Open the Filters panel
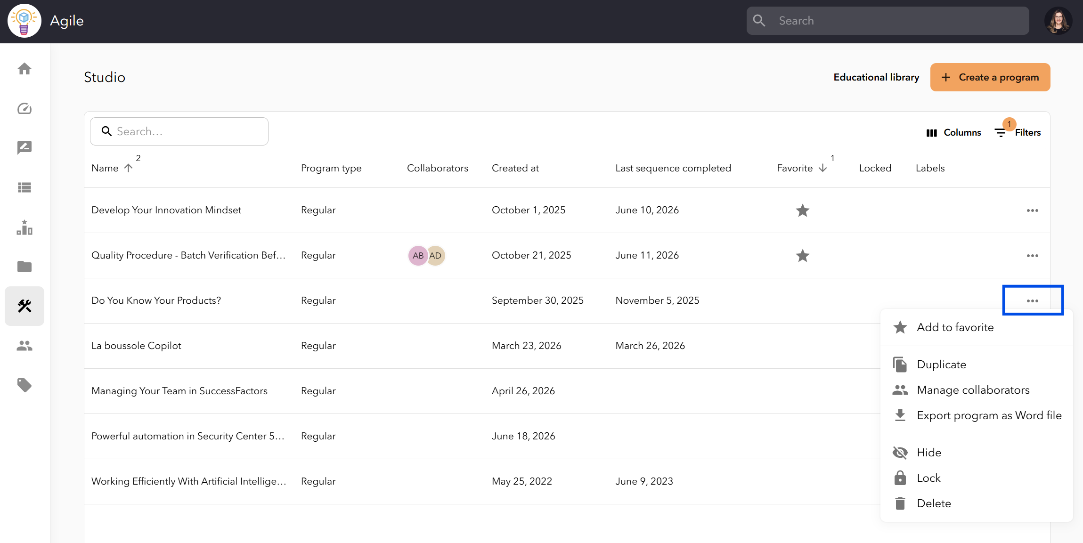The width and height of the screenshot is (1083, 543). 1018,133
